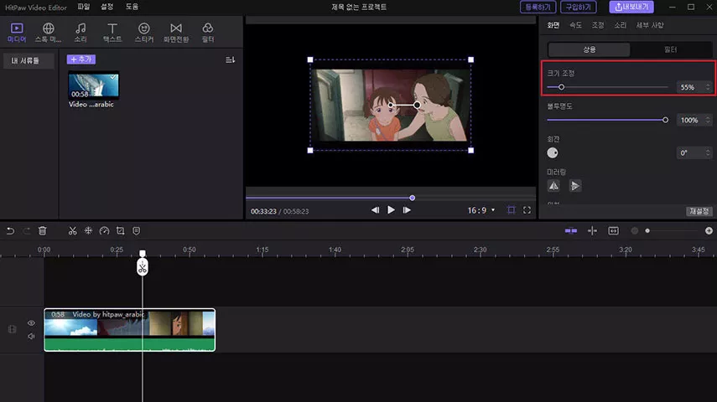Click the rotation dial control

click(553, 152)
